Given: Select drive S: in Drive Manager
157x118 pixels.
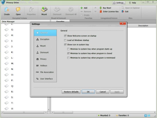Looking at the screenshot, I should [x=9, y=97].
